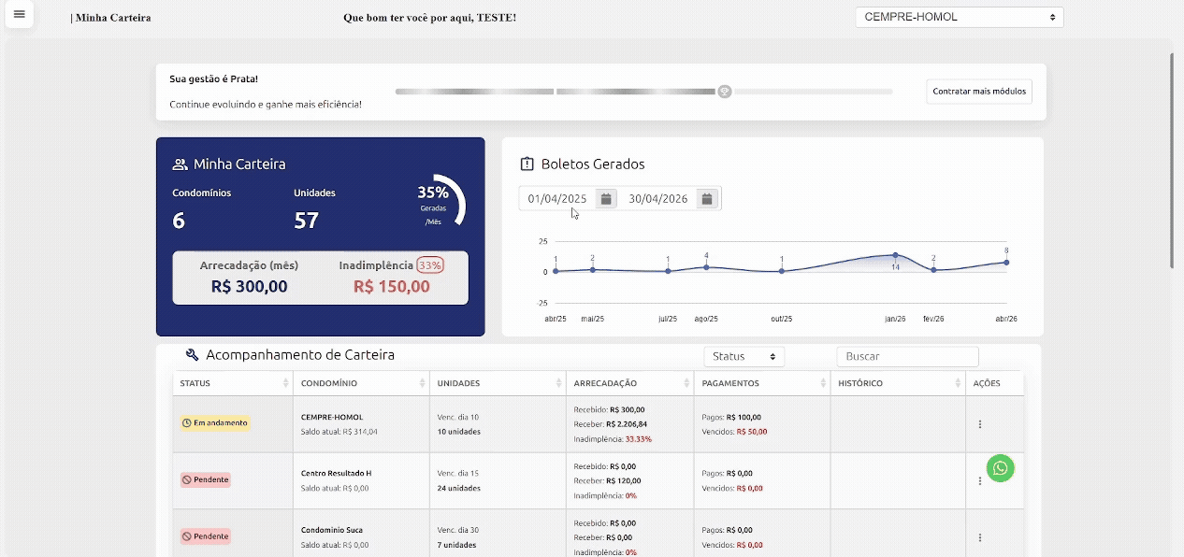Open the hamburger menu
Image resolution: width=1184 pixels, height=557 pixels.
[20, 15]
